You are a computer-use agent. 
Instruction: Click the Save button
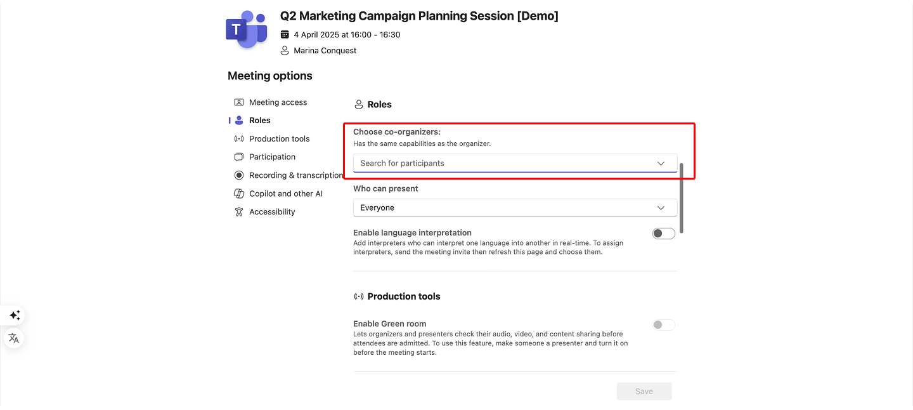pyautogui.click(x=644, y=391)
